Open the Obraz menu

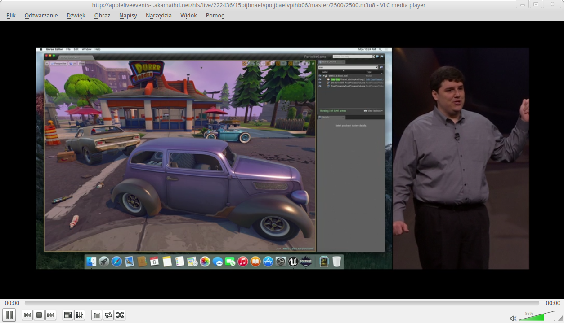click(x=102, y=15)
